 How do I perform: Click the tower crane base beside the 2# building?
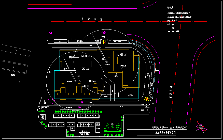pos(106,62)
